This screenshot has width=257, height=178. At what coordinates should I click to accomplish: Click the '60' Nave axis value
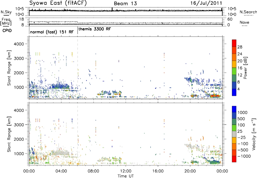230,19
